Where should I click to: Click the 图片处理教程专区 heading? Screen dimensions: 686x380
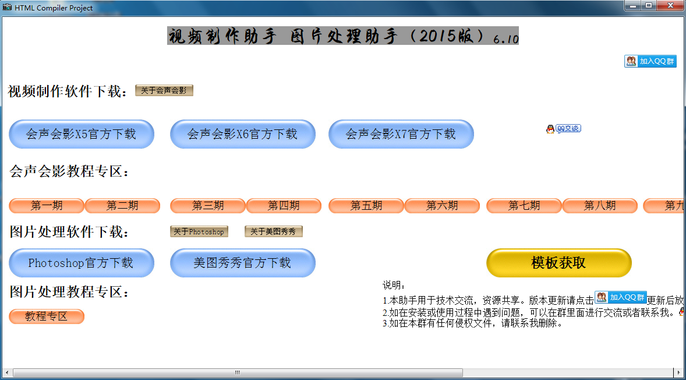69,292
